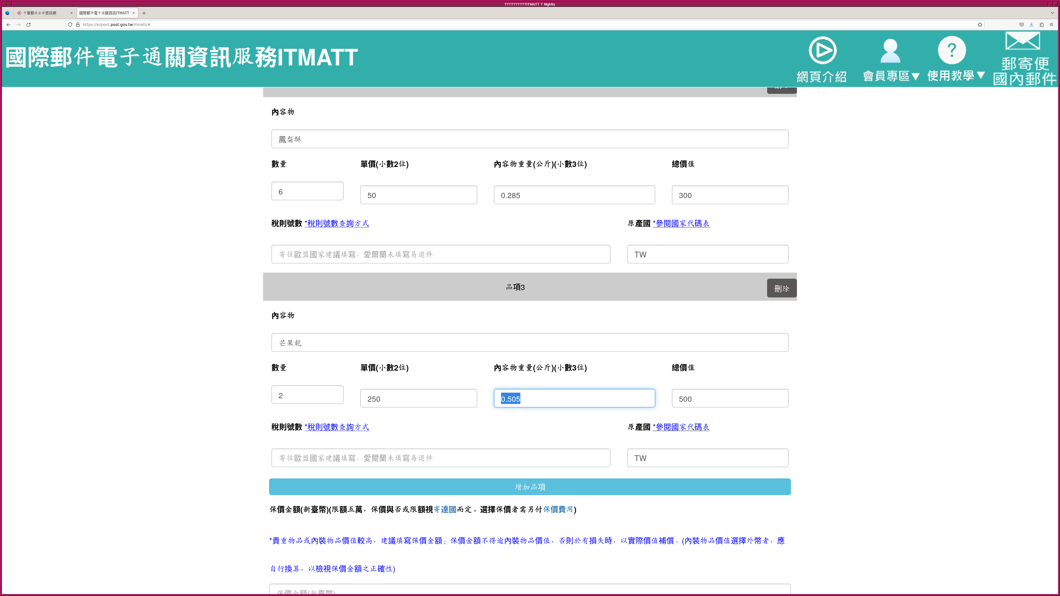Open the downloads icon in toolbar
The image size is (1060, 596).
pyautogui.click(x=1031, y=25)
